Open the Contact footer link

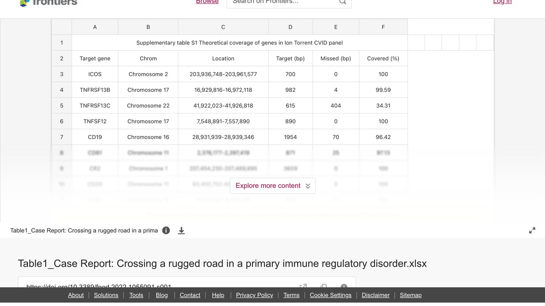pyautogui.click(x=190, y=295)
